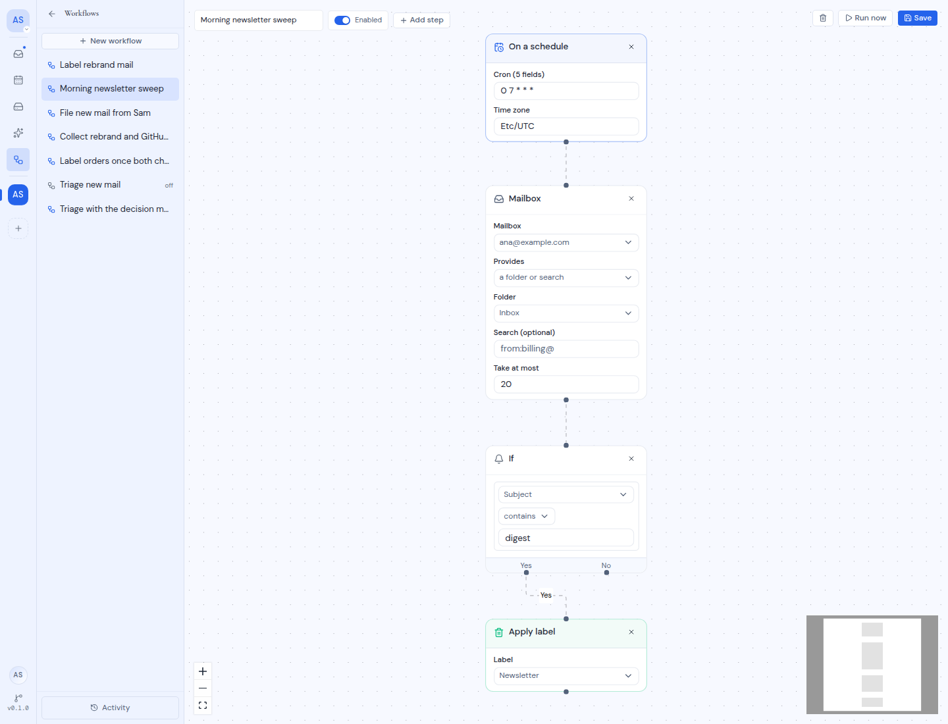The width and height of the screenshot is (948, 724).
Task: Open the Label dropdown showing Newsletter
Action: [x=566, y=676]
